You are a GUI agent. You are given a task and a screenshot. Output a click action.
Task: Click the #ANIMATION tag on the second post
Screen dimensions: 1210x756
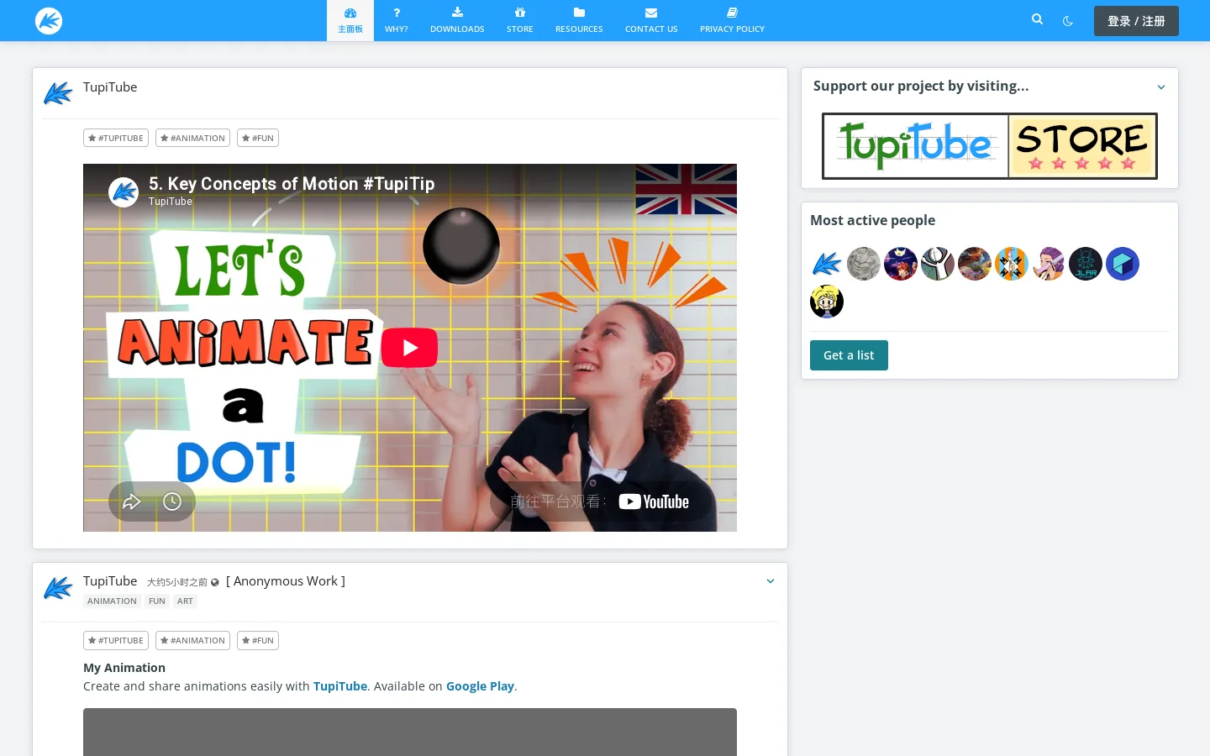tap(192, 640)
